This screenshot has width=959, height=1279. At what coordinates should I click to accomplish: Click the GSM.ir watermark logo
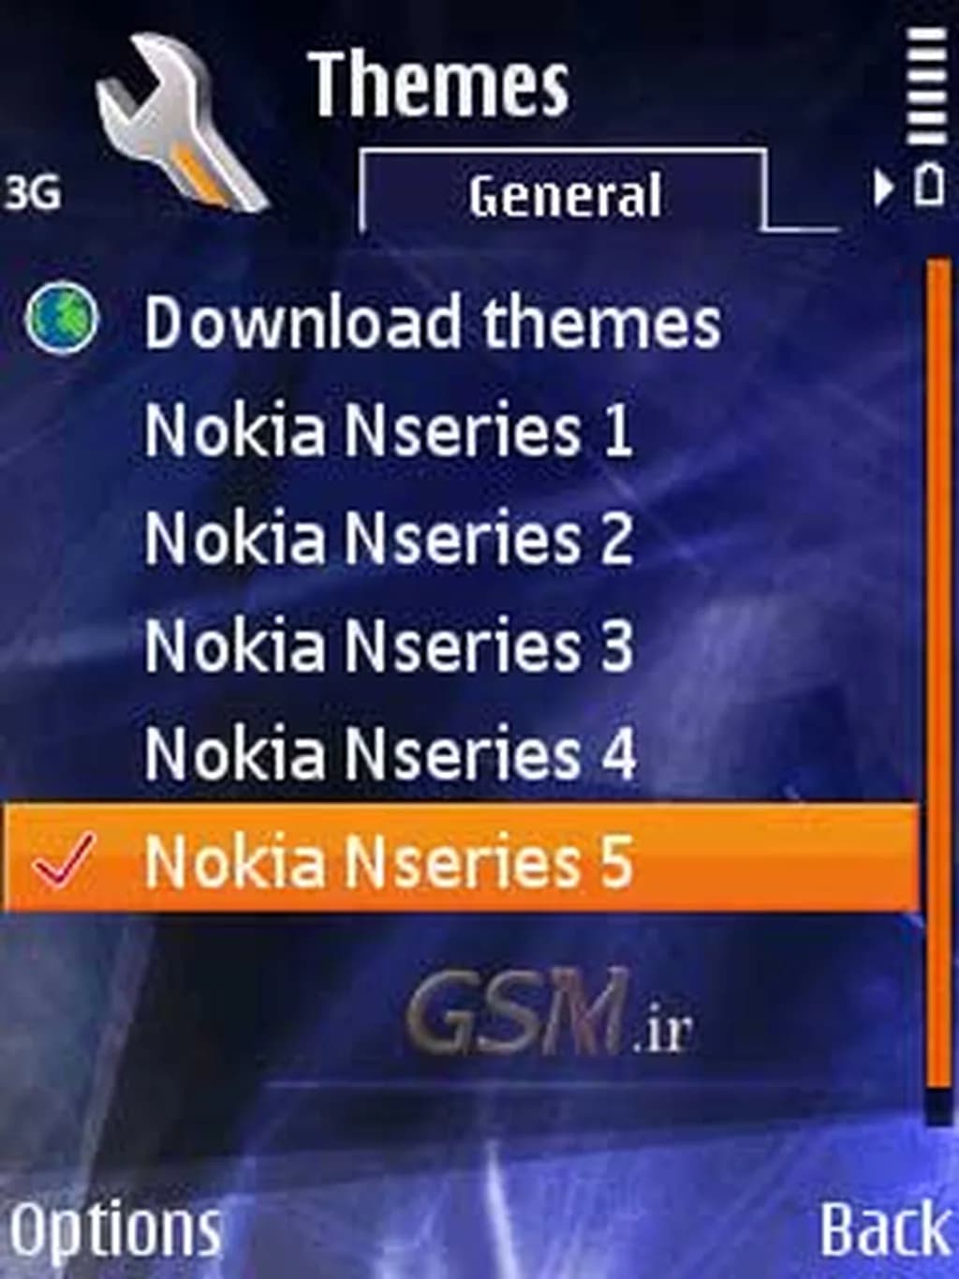click(550, 1014)
